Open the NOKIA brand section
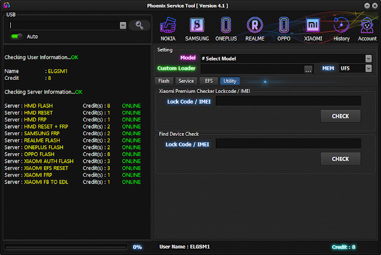Viewport: 381px width, 255px height. [x=168, y=29]
